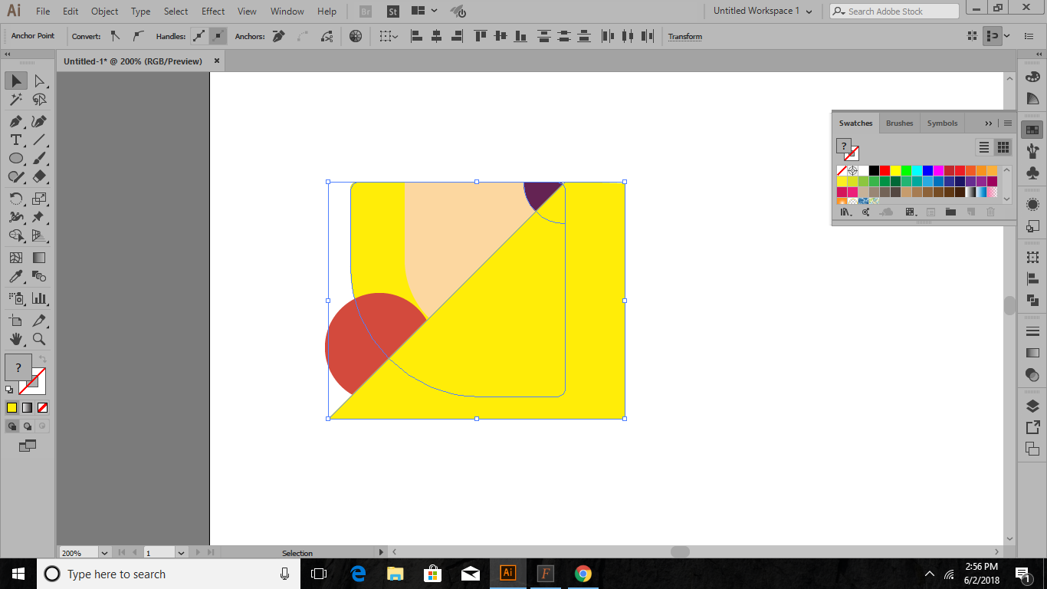Set fill mode to None
This screenshot has height=589, width=1047.
tap(43, 407)
